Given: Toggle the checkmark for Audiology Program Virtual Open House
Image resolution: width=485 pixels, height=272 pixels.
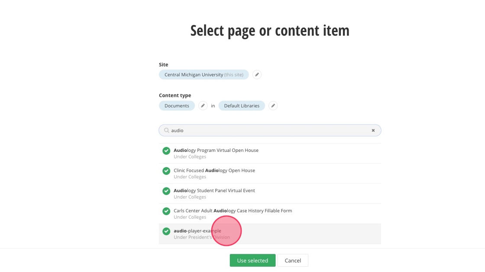Looking at the screenshot, I should click(x=166, y=151).
